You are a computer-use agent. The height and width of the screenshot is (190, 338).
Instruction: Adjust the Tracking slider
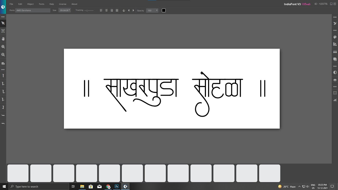coord(89,10)
